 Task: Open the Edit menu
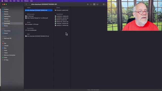[x=14, y=1]
